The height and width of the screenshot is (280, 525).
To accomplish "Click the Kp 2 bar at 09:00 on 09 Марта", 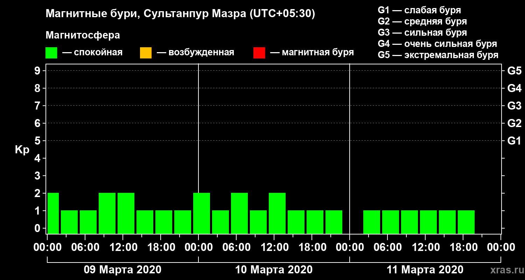I will (x=107, y=213).
